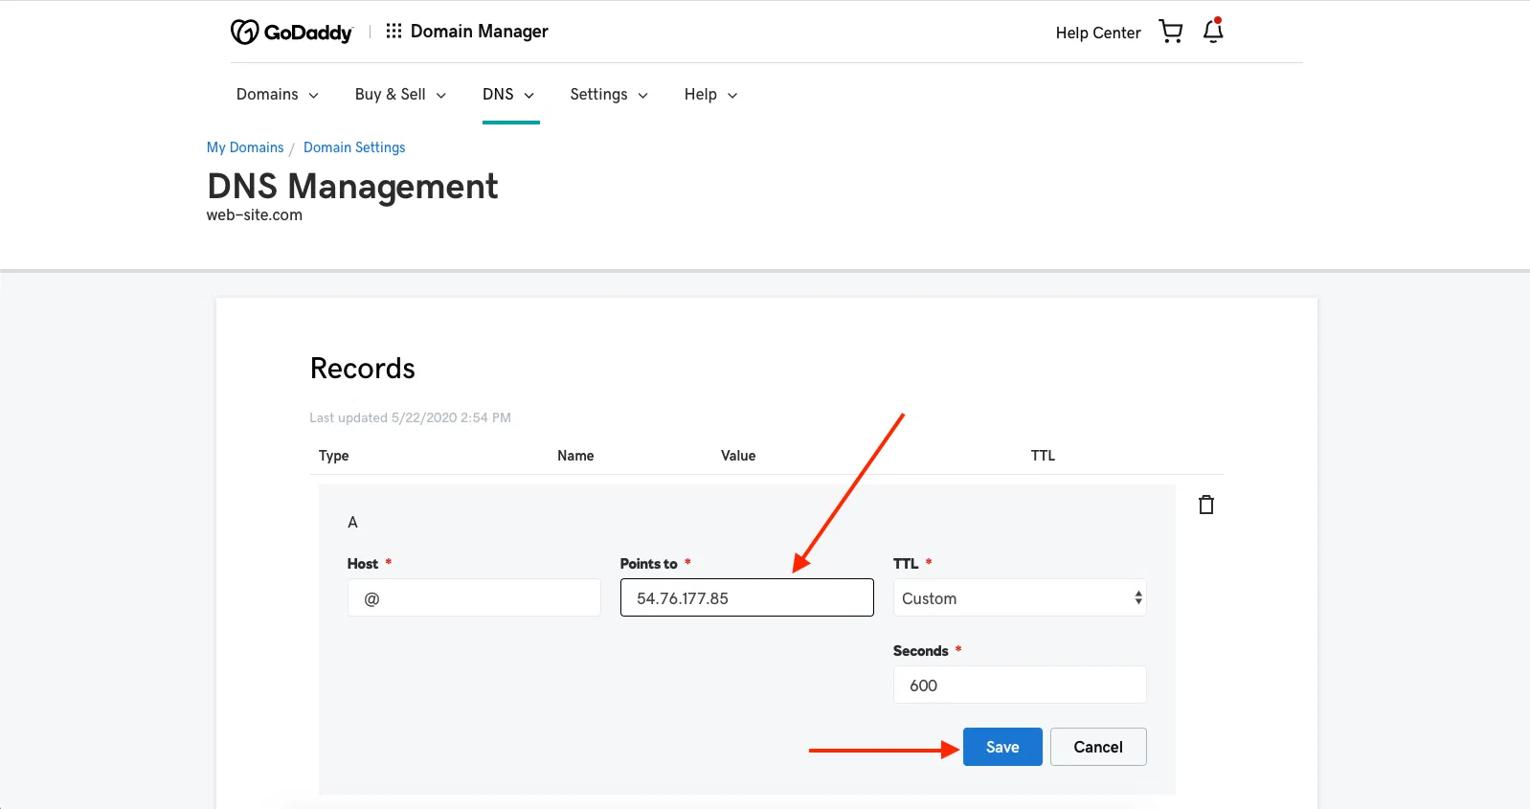This screenshot has width=1530, height=809.
Task: Expand the DNS menu
Action: coord(508,94)
